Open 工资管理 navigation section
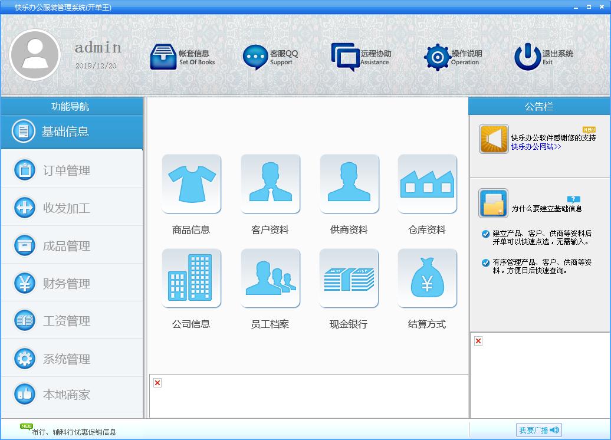The image size is (611, 440). pyautogui.click(x=72, y=321)
